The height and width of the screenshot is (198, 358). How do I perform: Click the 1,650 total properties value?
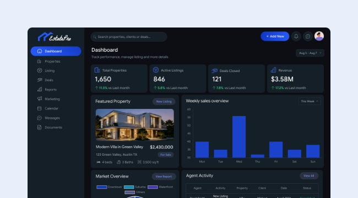point(103,79)
